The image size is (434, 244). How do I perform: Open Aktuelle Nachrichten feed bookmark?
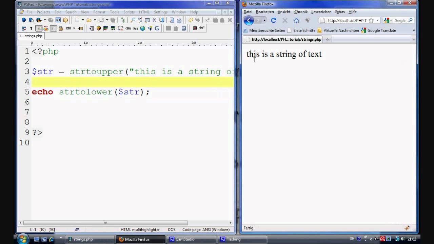338,30
